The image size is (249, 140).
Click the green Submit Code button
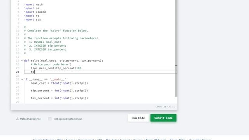pyautogui.click(x=163, y=118)
